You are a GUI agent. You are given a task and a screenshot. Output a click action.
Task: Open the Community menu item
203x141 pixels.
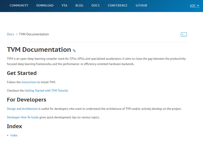19,5
